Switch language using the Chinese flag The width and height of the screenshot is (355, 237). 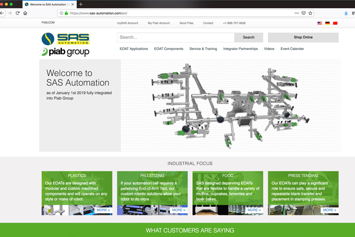pos(335,23)
